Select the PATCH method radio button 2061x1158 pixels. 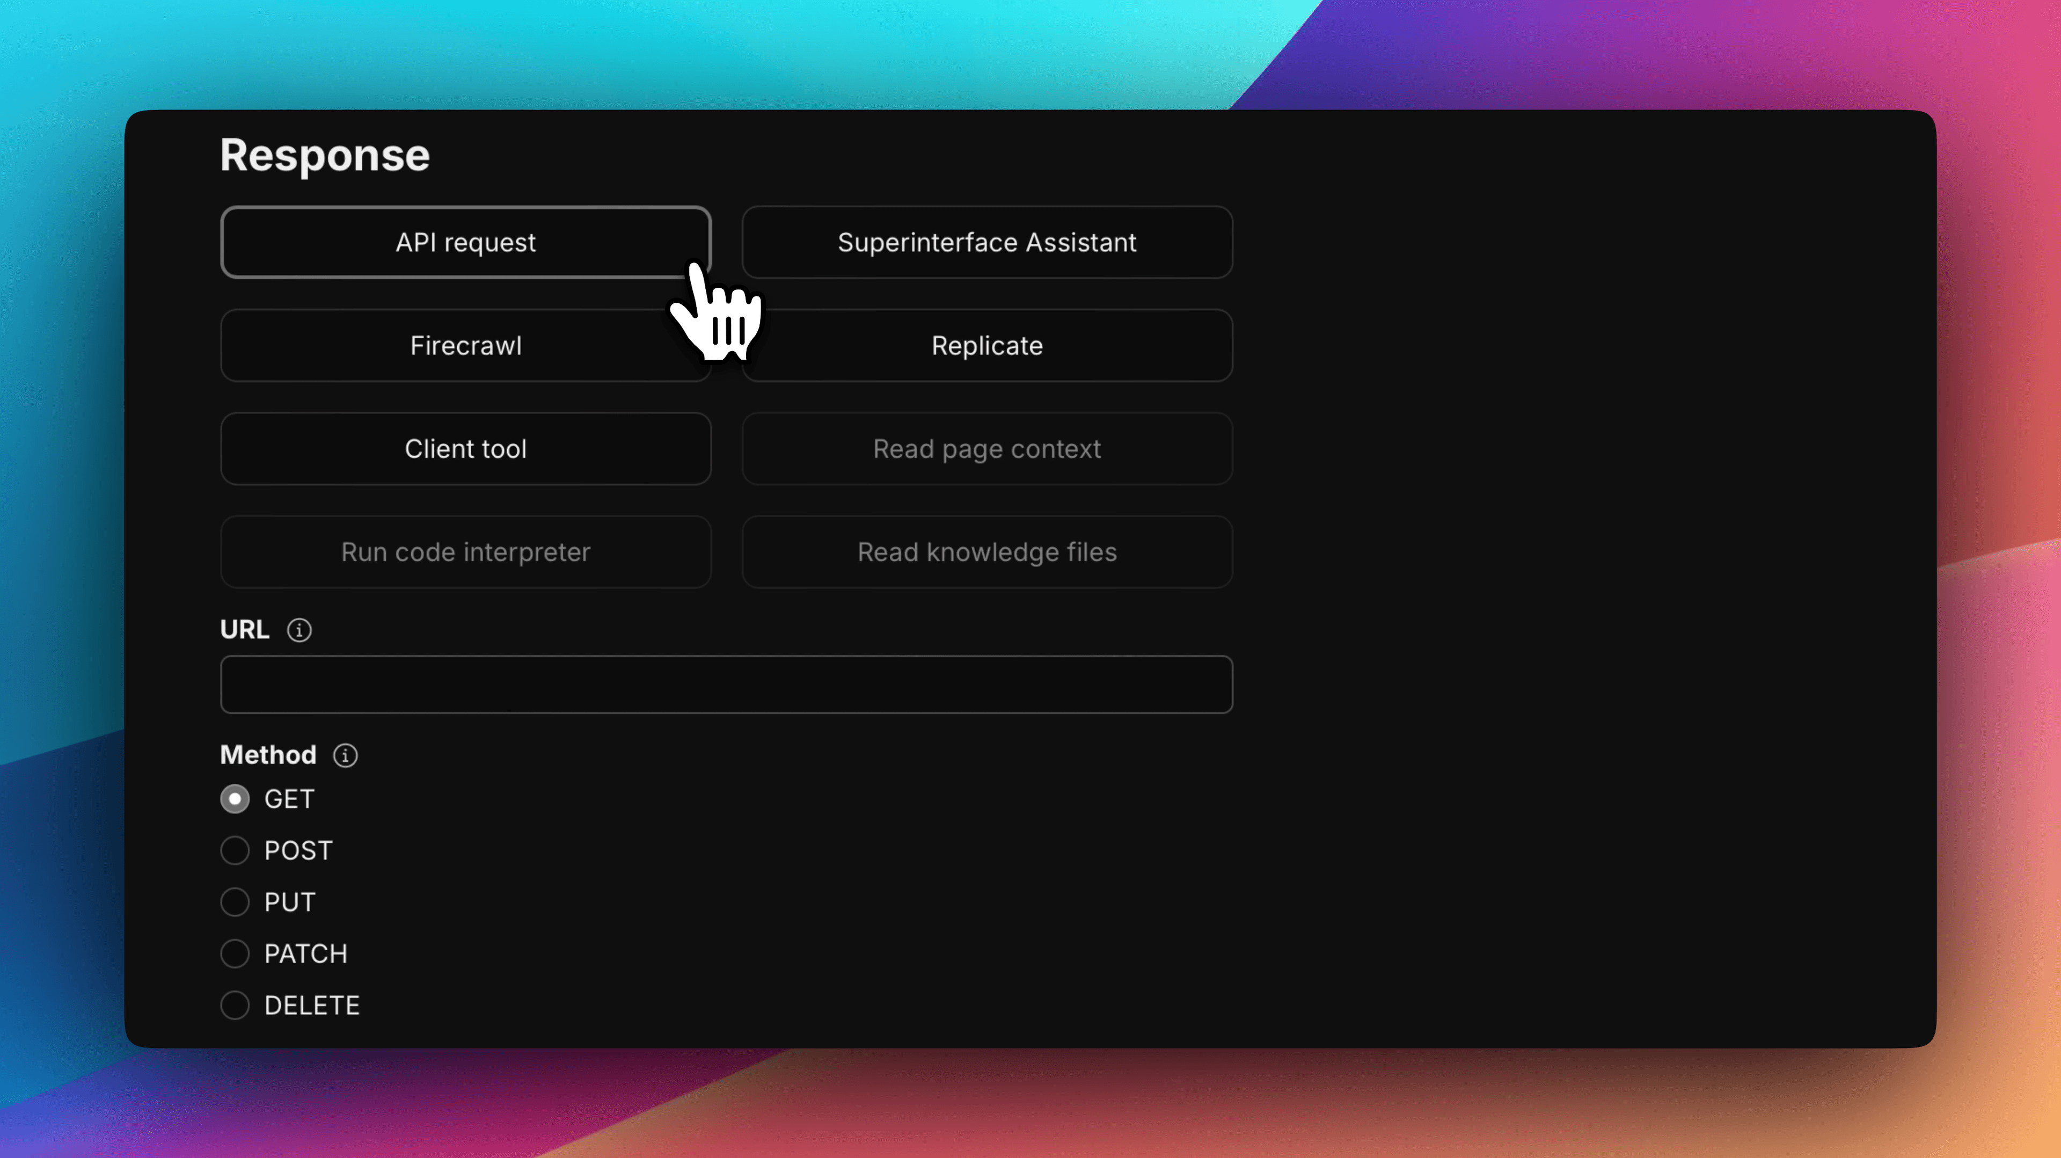tap(235, 953)
